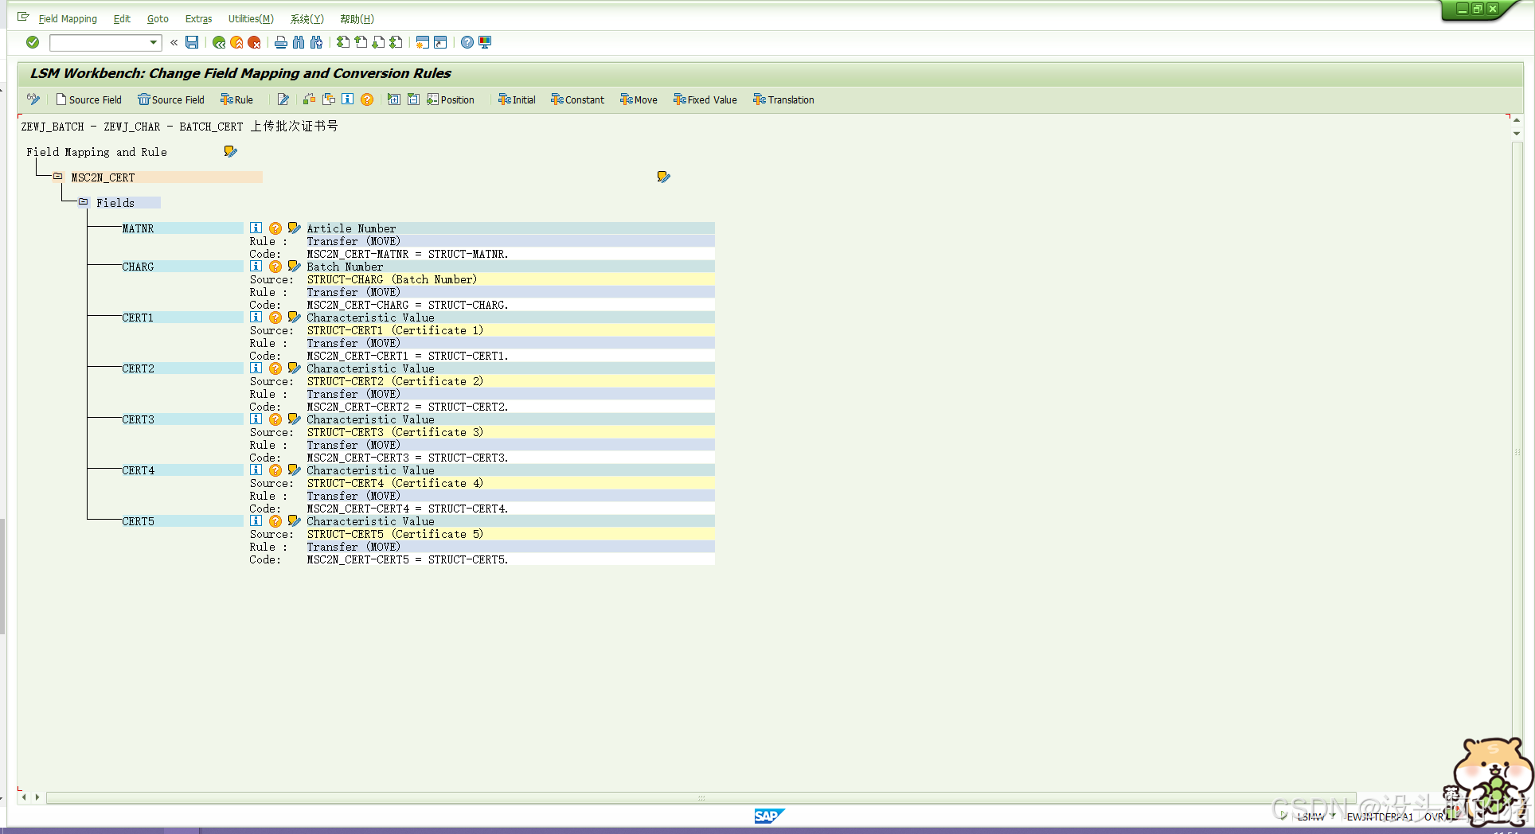The image size is (1535, 834).
Task: Click the Rule button
Action: point(236,99)
